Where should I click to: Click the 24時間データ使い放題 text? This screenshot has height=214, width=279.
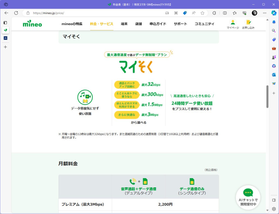192,103
